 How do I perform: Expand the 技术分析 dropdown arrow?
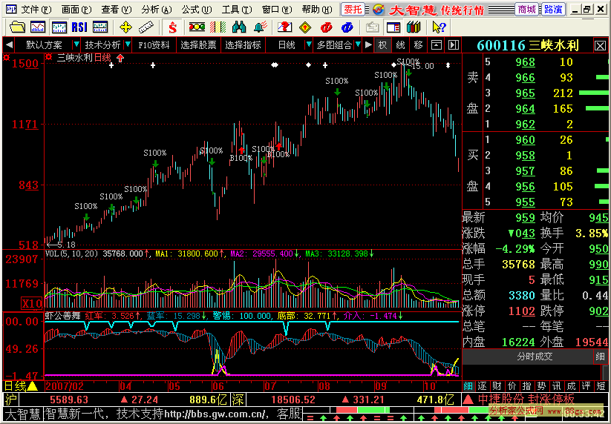(128, 45)
